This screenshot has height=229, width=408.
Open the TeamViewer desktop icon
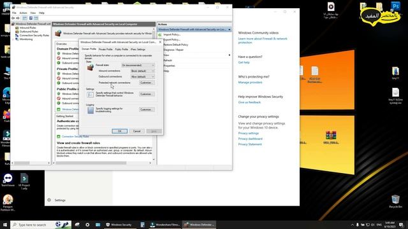(8, 180)
